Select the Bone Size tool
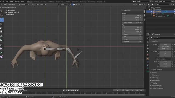The image size is (175, 98). click(1, 48)
